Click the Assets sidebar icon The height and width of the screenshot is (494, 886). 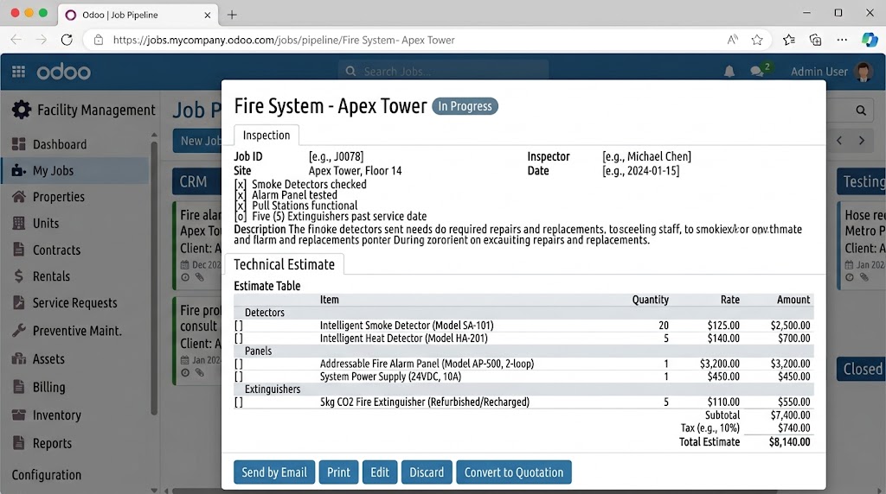pos(19,358)
